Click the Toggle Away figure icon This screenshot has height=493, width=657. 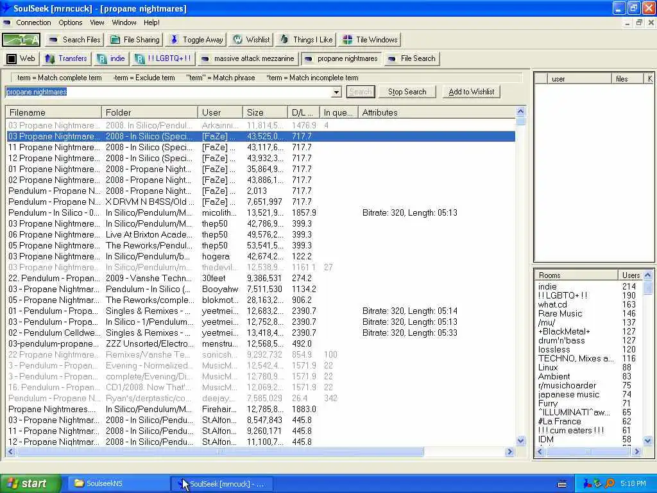174,39
